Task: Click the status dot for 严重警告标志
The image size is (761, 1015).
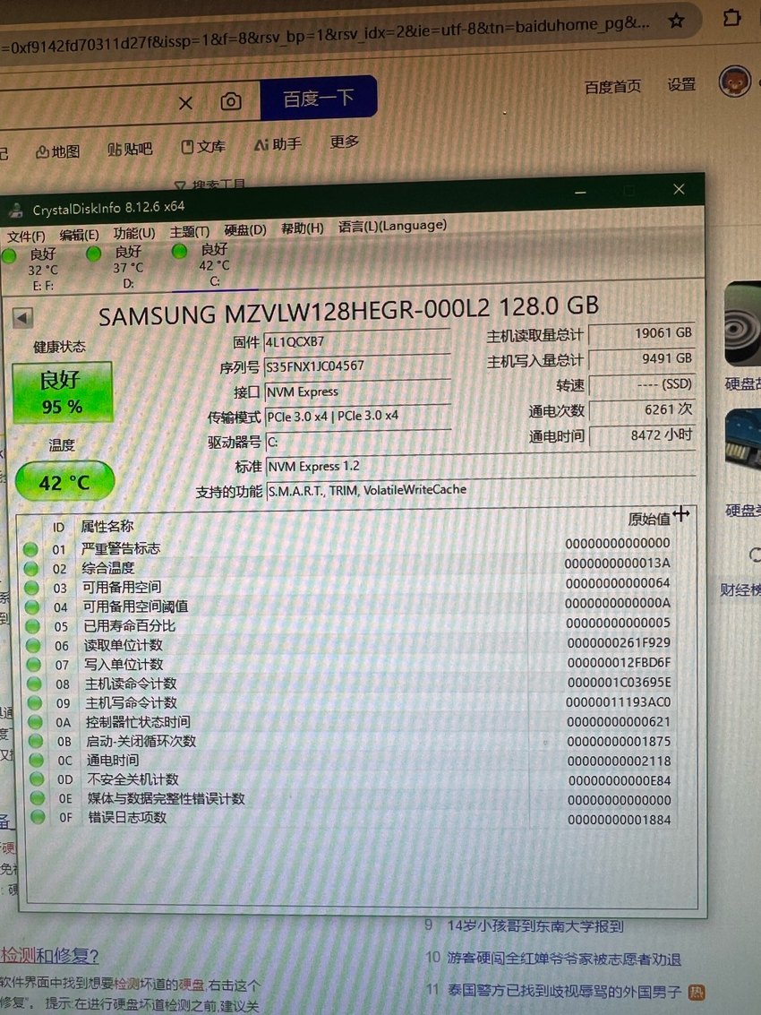Action: coord(30,549)
